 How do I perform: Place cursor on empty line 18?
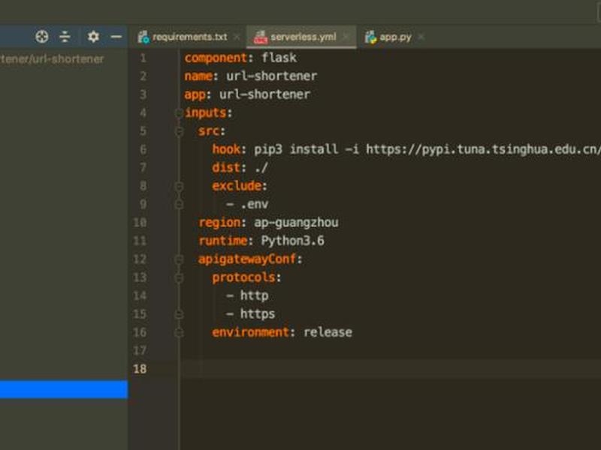point(391,369)
